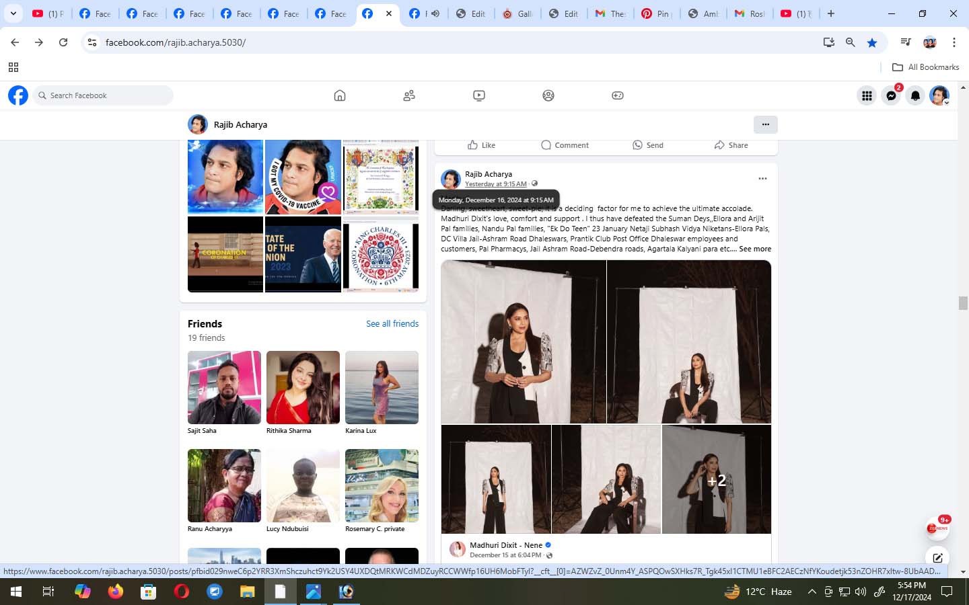Click the Search Facebook field
The width and height of the screenshot is (969, 605).
tap(103, 95)
